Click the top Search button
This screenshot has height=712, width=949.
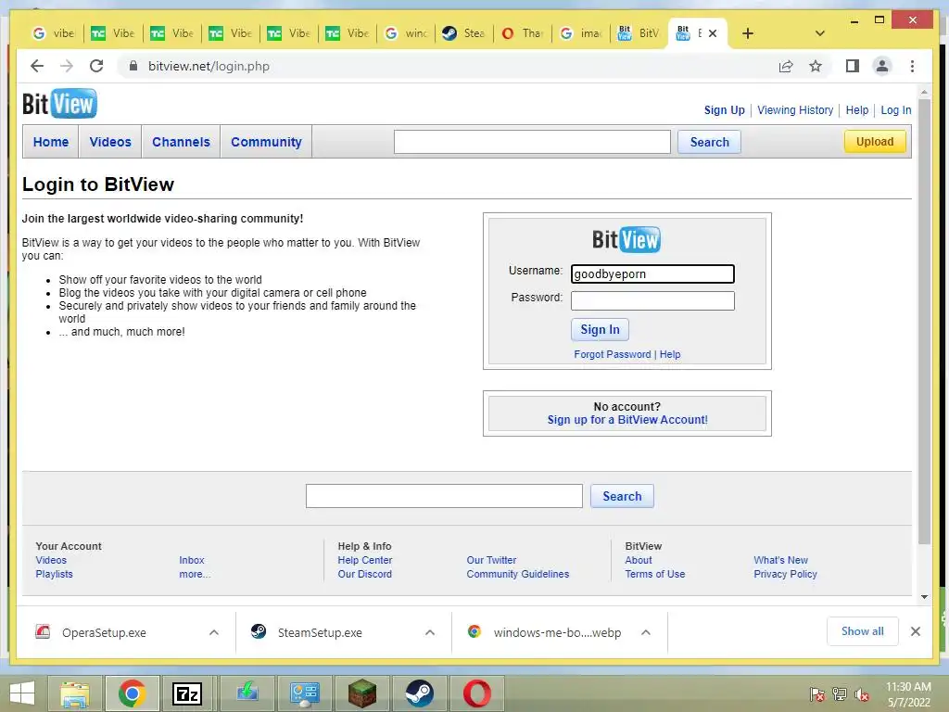pyautogui.click(x=709, y=142)
